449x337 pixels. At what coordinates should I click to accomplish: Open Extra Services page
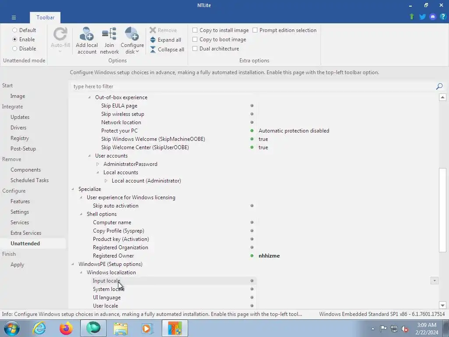tap(26, 233)
